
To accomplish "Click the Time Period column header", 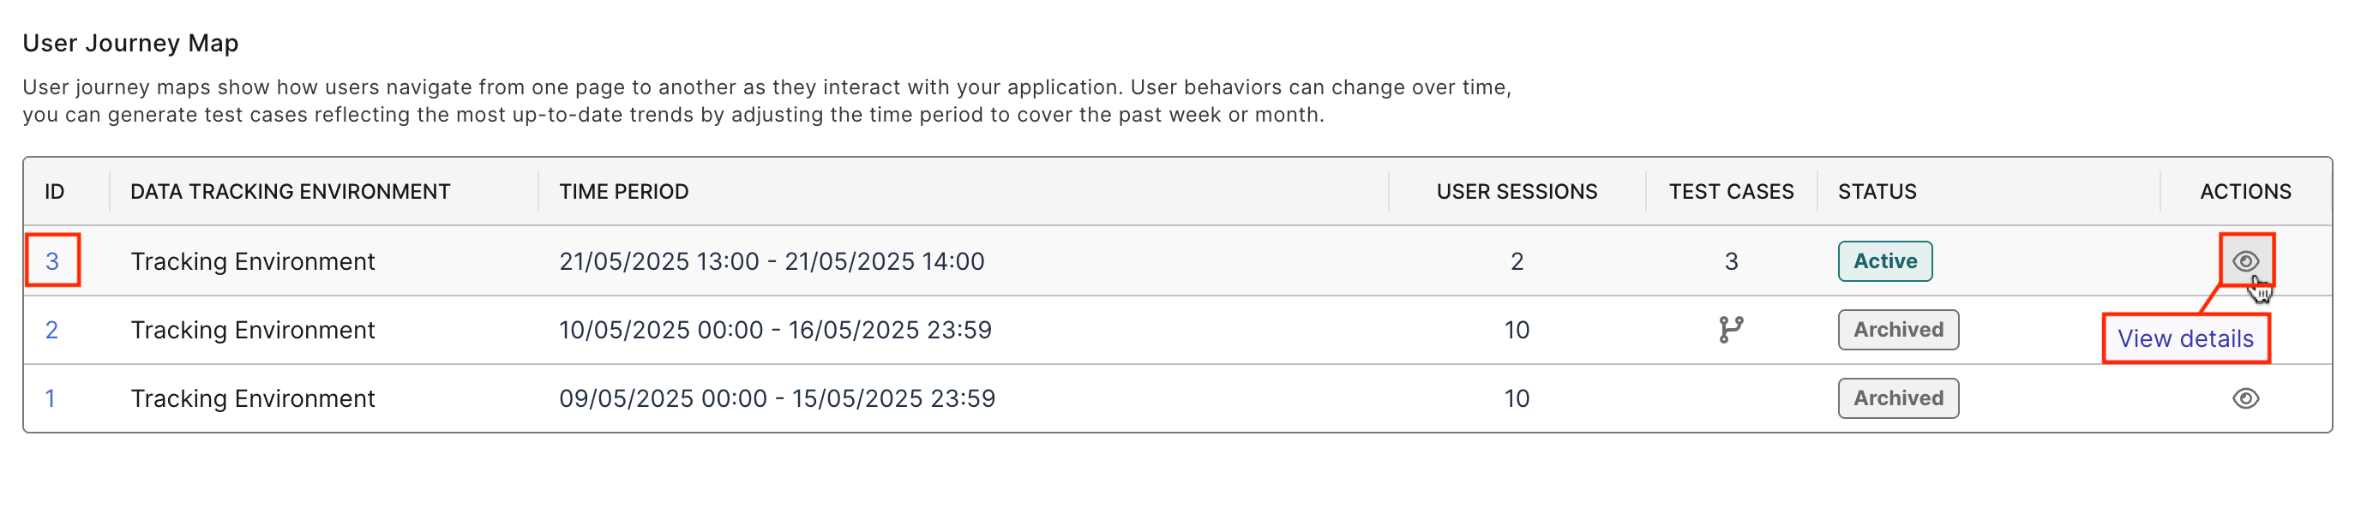I will point(623,192).
